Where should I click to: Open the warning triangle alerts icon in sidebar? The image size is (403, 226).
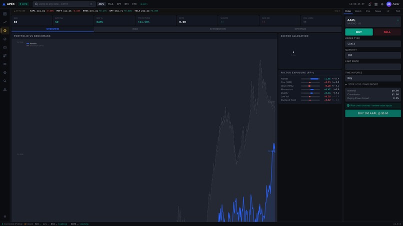(x=5, y=89)
